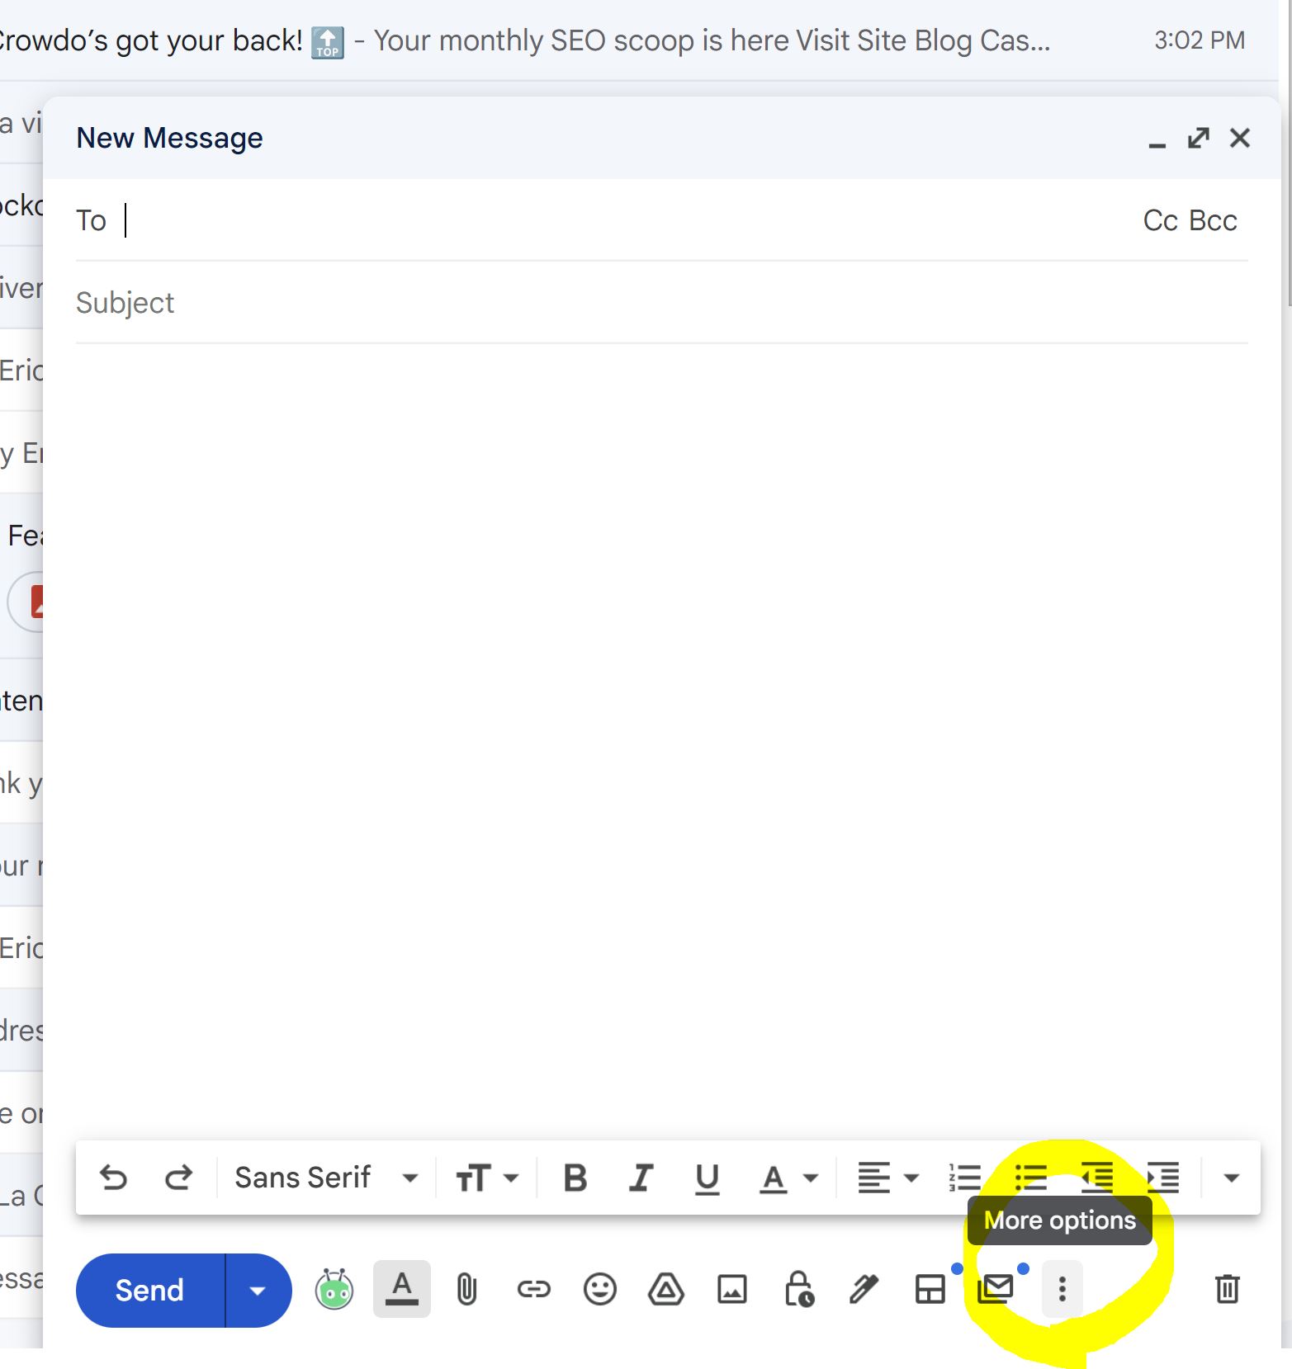The image size is (1292, 1369).
Task: Toggle underline formatting
Action: click(x=707, y=1178)
